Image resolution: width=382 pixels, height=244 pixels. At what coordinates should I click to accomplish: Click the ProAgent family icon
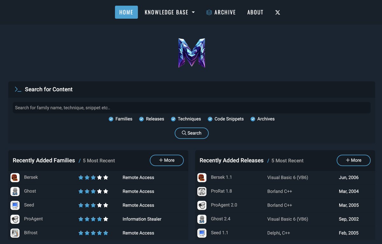click(15, 219)
